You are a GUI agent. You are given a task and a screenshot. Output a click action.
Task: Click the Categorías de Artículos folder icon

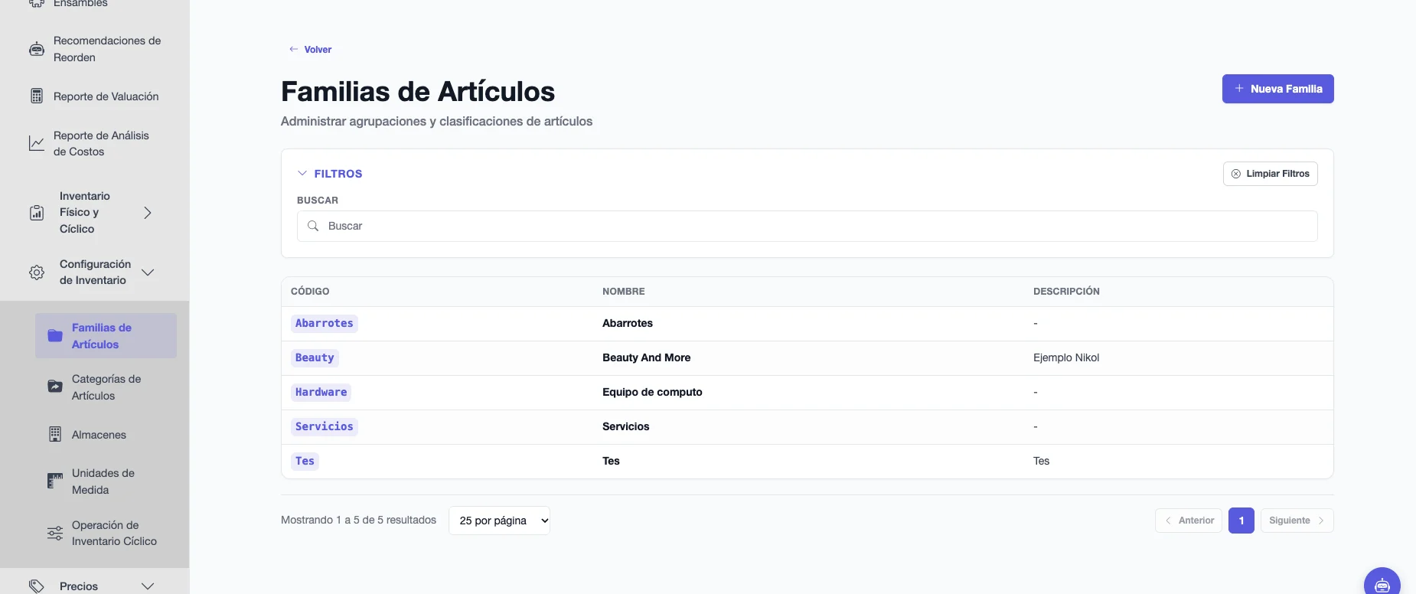55,387
